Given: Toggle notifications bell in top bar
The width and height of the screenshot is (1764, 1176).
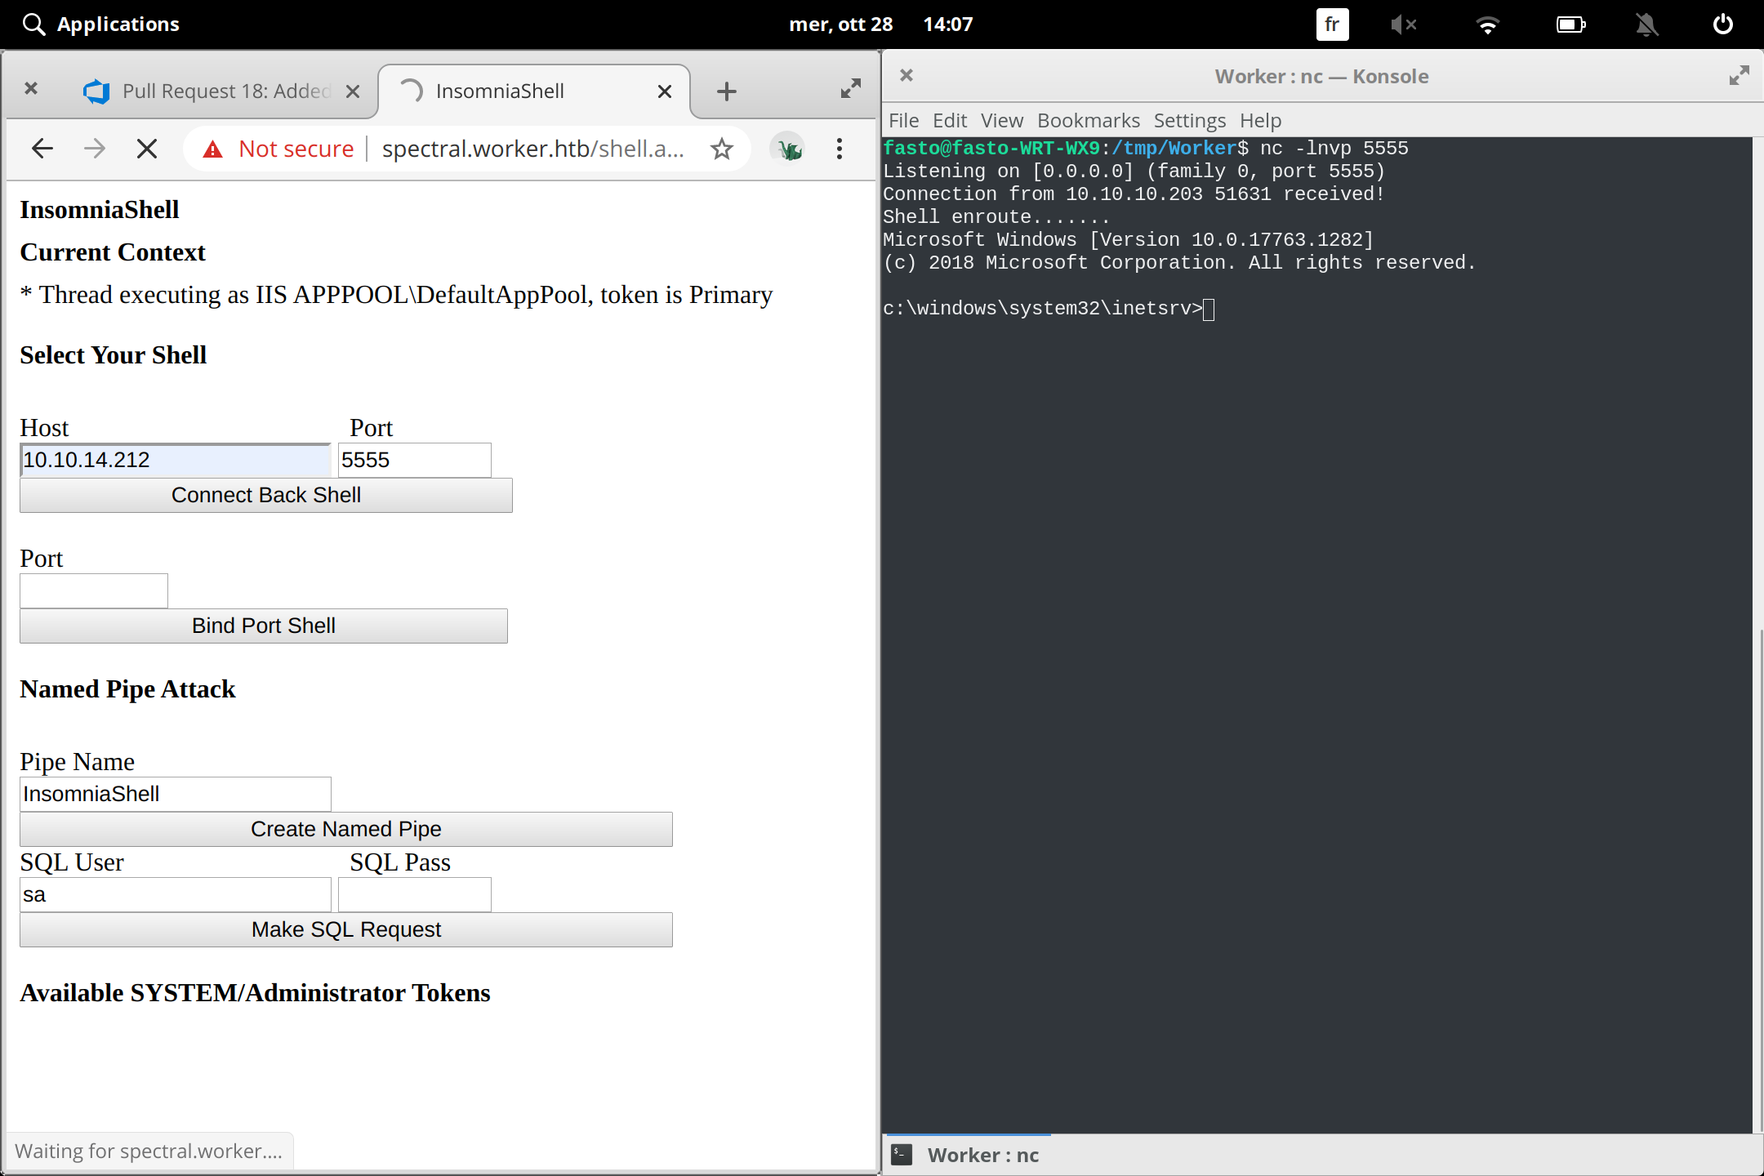Looking at the screenshot, I should click(1646, 24).
